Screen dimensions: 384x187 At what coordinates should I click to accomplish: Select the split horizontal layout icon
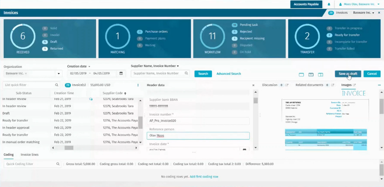[x=311, y=75]
